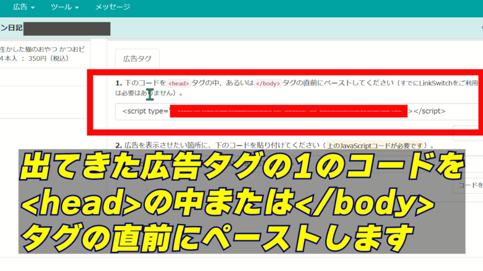Expand the caret arrow beside ツール
The width and height of the screenshot is (483, 271).
77,8
